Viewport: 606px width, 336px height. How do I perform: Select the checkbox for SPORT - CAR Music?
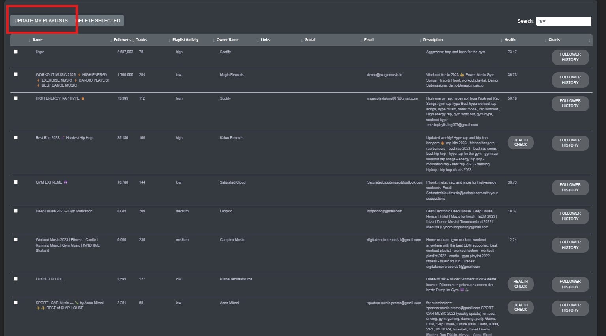click(16, 303)
